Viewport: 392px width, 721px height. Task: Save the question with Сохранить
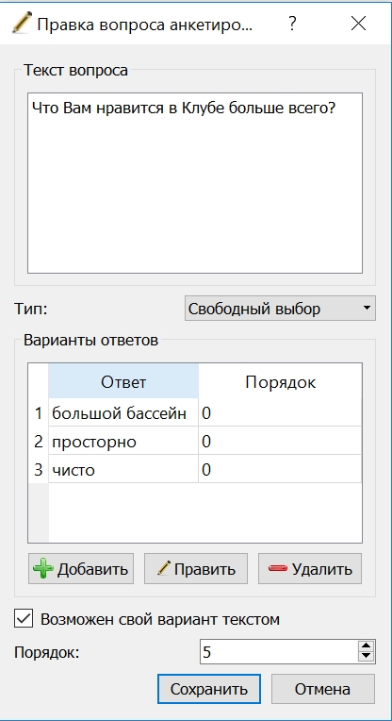pyautogui.click(x=209, y=689)
